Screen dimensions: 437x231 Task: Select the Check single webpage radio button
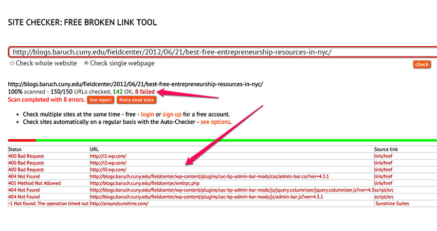86,63
